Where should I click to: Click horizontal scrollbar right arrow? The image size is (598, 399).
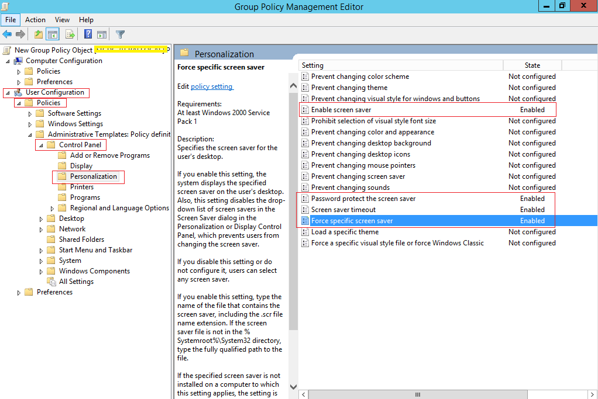click(x=592, y=394)
